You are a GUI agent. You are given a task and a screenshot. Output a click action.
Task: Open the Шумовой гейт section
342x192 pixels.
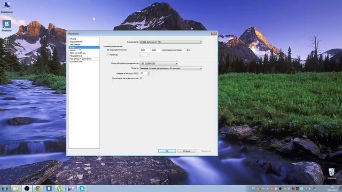(84, 61)
